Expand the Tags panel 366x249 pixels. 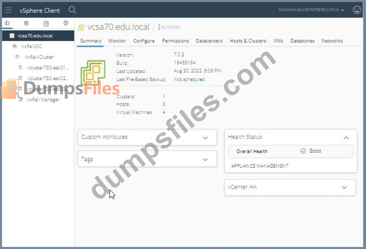tap(205, 159)
